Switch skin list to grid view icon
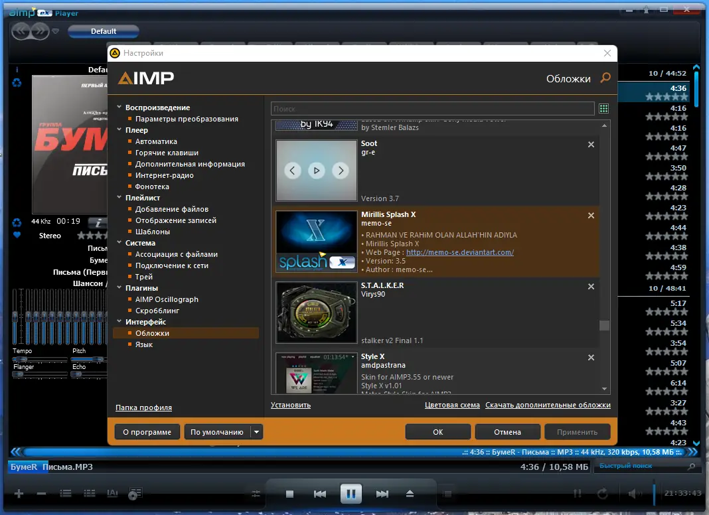The width and height of the screenshot is (709, 515). click(x=603, y=109)
